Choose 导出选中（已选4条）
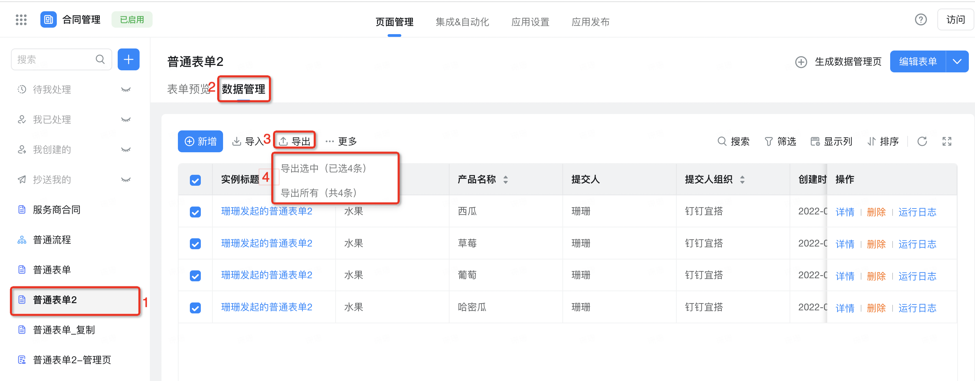Image resolution: width=975 pixels, height=381 pixels. 324,168
